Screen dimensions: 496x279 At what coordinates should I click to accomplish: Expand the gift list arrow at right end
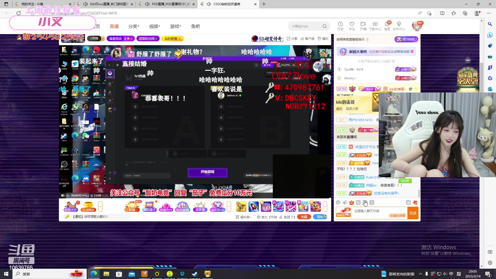click(x=325, y=206)
